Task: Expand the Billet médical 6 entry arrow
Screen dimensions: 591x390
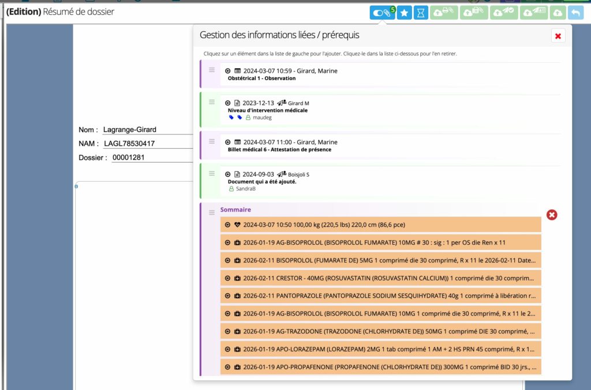Action: pos(228,142)
